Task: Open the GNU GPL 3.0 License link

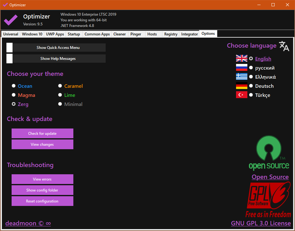Action: 261,223
